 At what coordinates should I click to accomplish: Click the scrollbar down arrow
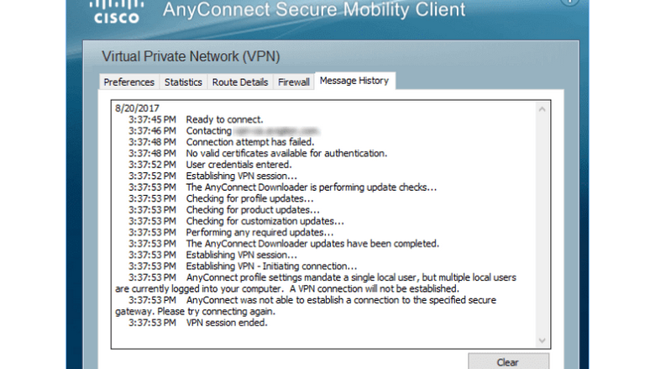[x=542, y=340]
